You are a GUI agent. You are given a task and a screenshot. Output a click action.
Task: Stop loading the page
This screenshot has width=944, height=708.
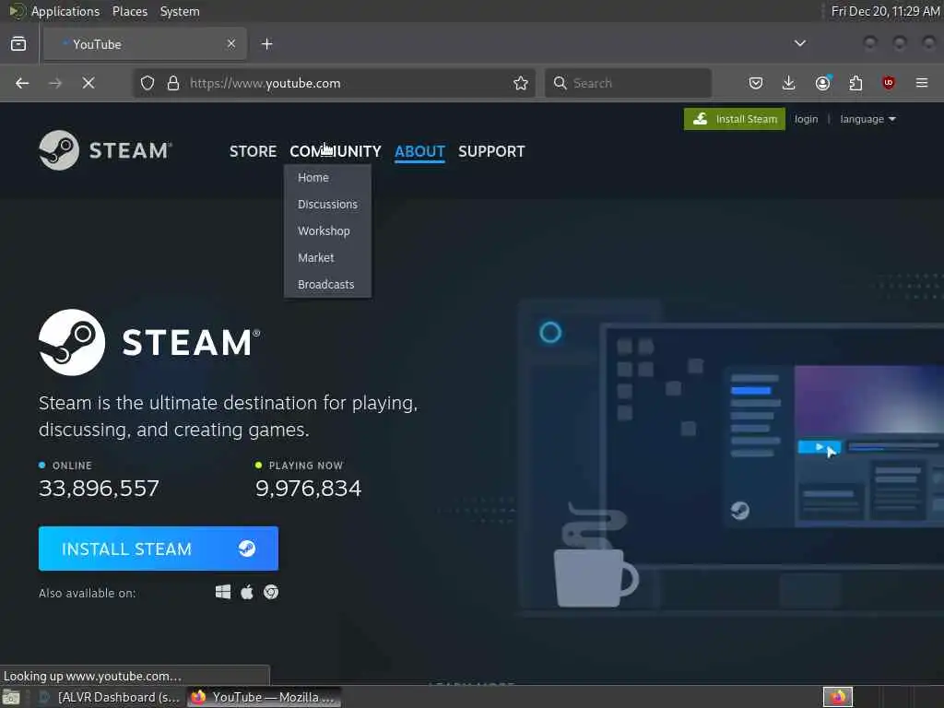[x=88, y=83]
